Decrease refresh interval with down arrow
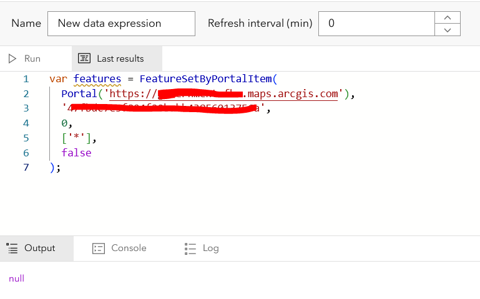Screen dimensions: 480x299 pos(448,29)
